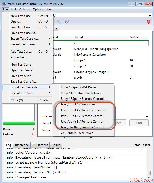Screen dimensions: 154x183
Task: Select row with target link=Percent Calculator
Action: pyautogui.click(x=101, y=55)
